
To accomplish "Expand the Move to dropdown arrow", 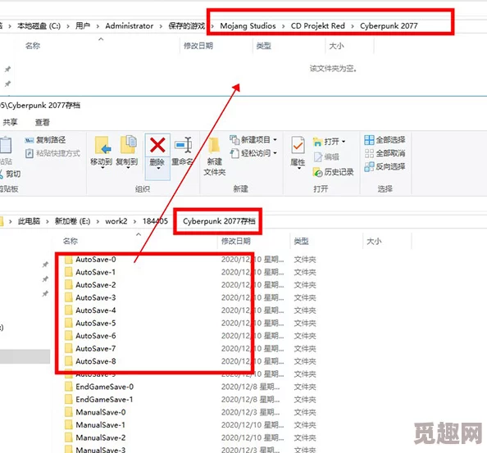I will click(102, 168).
